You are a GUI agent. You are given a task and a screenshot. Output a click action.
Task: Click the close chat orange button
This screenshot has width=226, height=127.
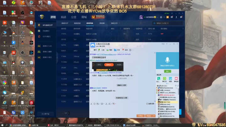[141, 116]
